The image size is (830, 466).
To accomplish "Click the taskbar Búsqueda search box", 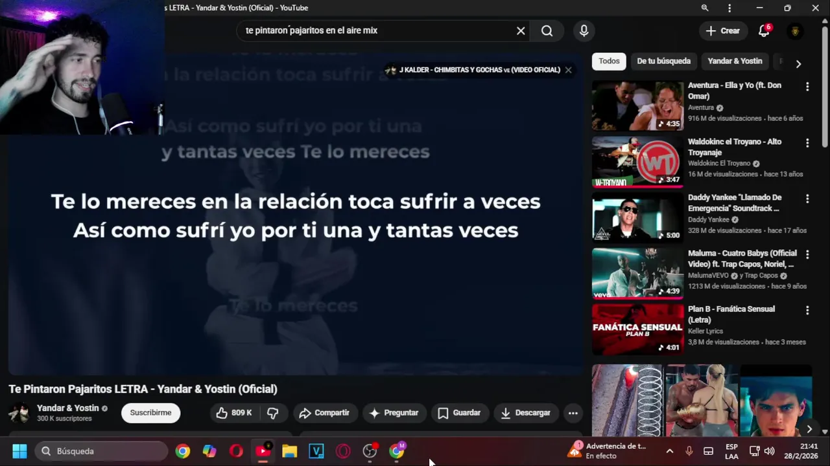I will (x=101, y=451).
